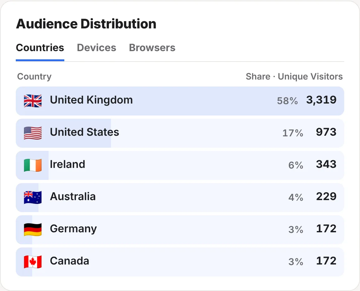The width and height of the screenshot is (360, 291).
Task: Click the United Kingdom flag icon
Action: 33,101
